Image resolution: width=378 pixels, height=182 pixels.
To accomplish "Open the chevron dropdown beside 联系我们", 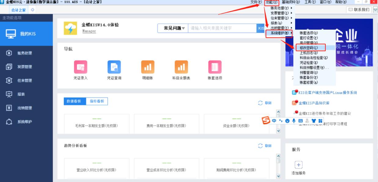I will click(375, 10).
